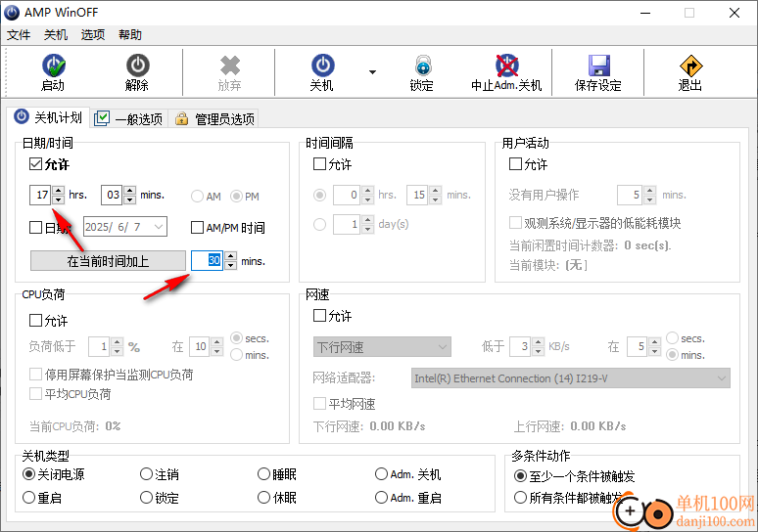Increase the 30 mins value with up spinner
The height and width of the screenshot is (532, 758).
[230, 256]
